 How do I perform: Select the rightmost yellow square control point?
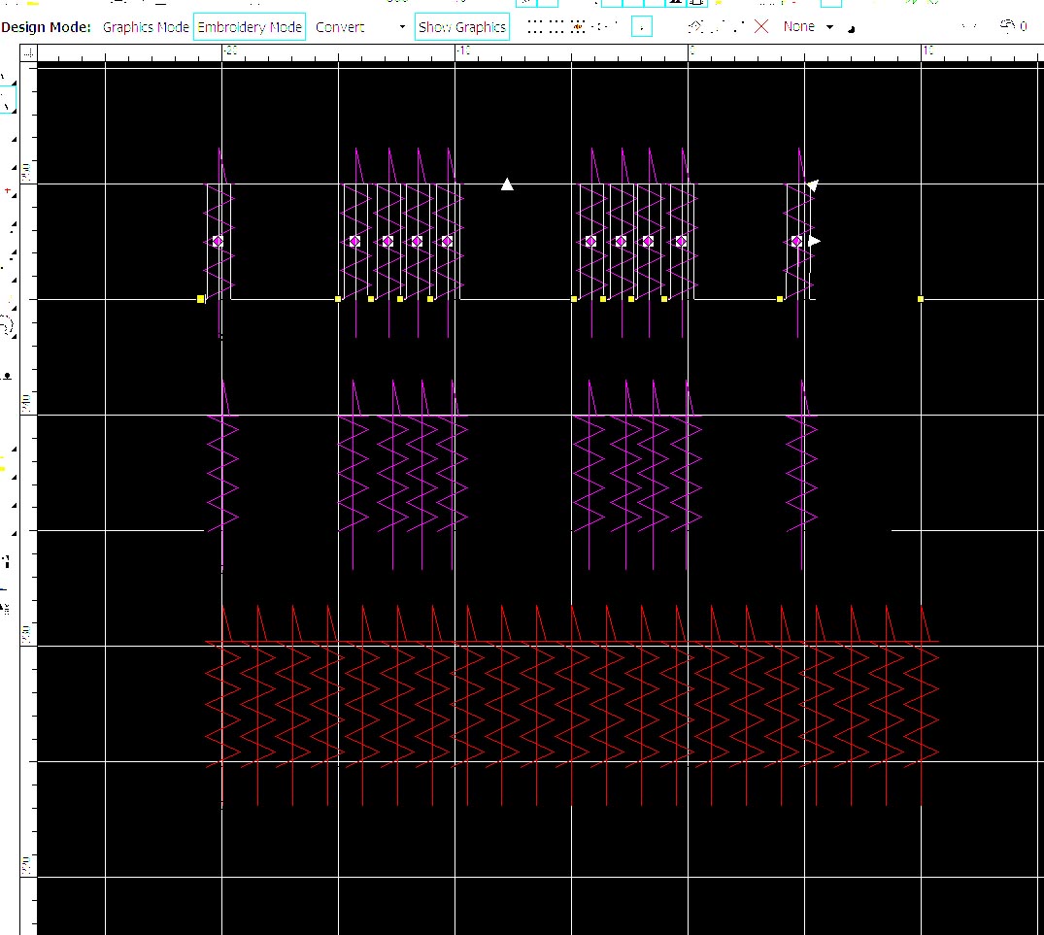pos(921,299)
